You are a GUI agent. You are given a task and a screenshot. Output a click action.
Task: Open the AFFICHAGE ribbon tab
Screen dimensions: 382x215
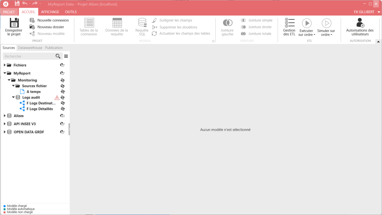coord(50,12)
